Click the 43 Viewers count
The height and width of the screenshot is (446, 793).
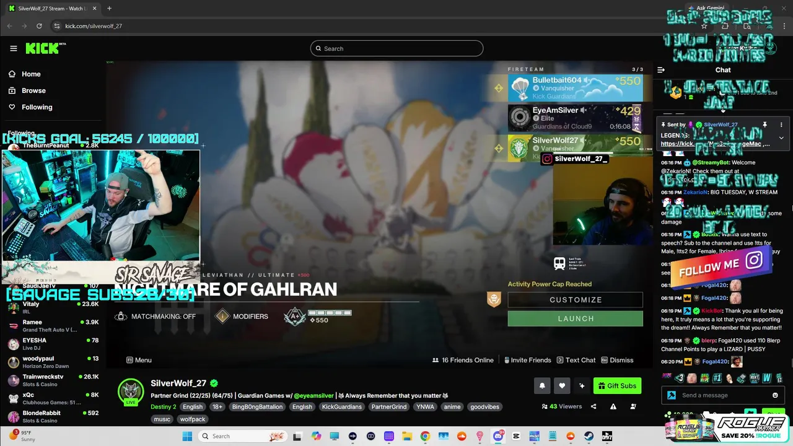point(561,407)
